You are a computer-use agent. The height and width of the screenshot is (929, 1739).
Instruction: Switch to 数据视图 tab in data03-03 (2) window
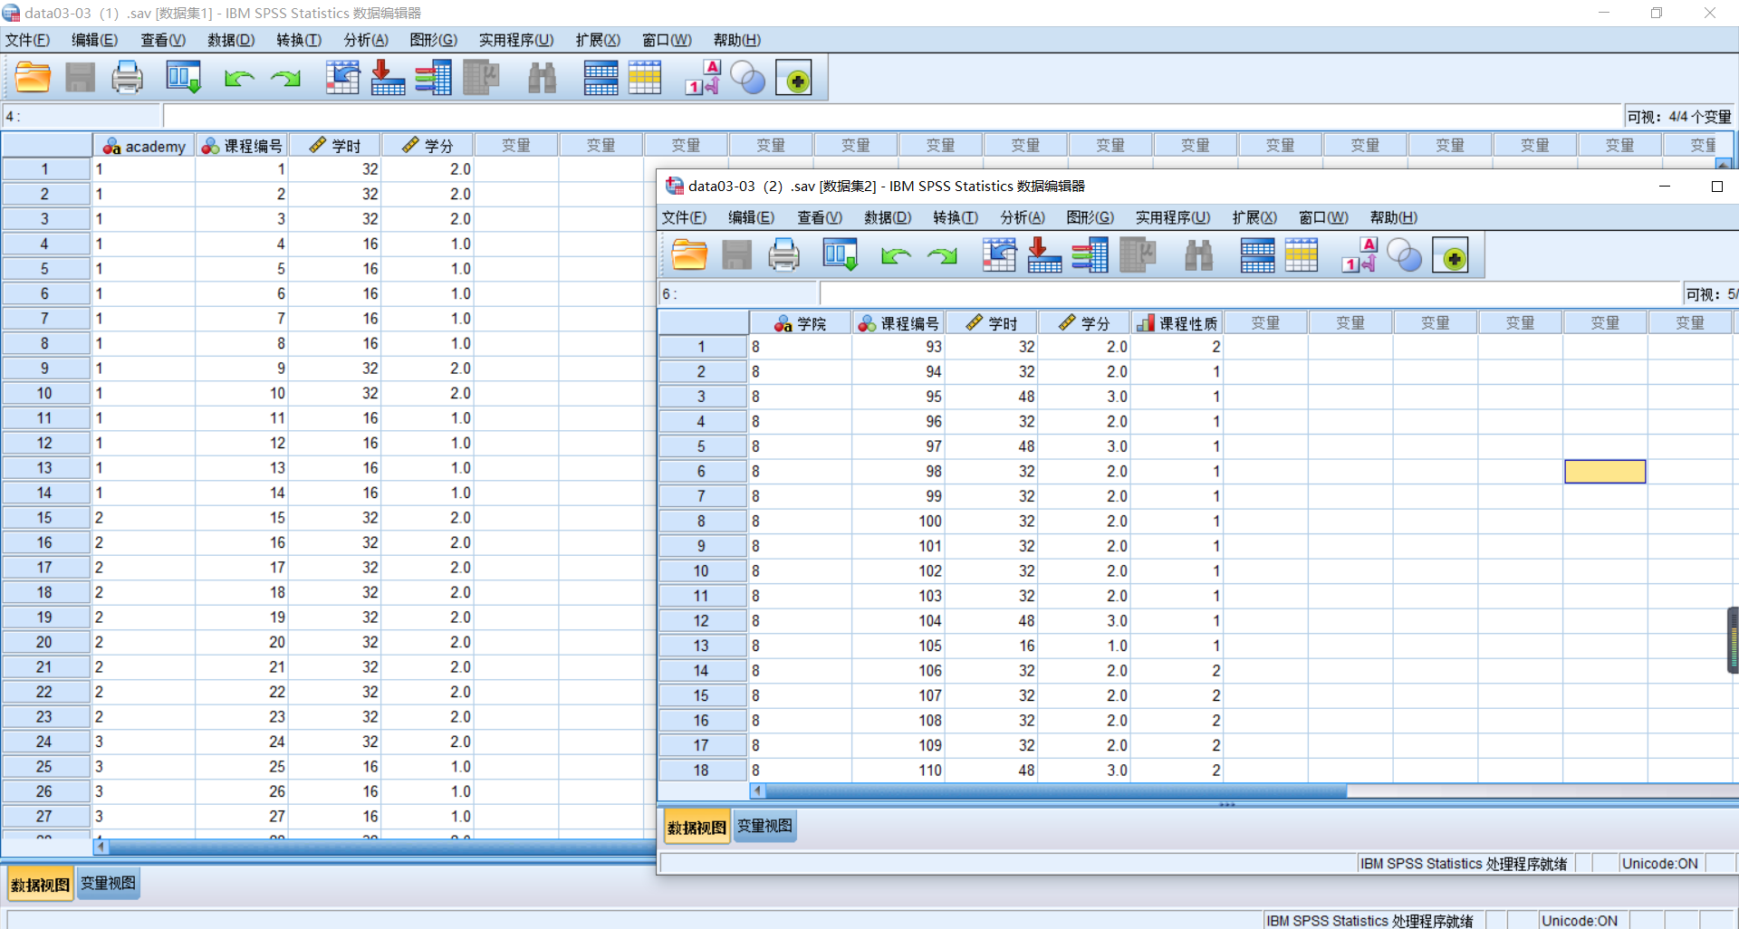[x=697, y=827]
